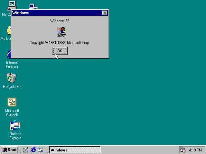The height and width of the screenshot is (154, 206).
Task: Select the network computers desktop icon
Action: pos(33,6)
